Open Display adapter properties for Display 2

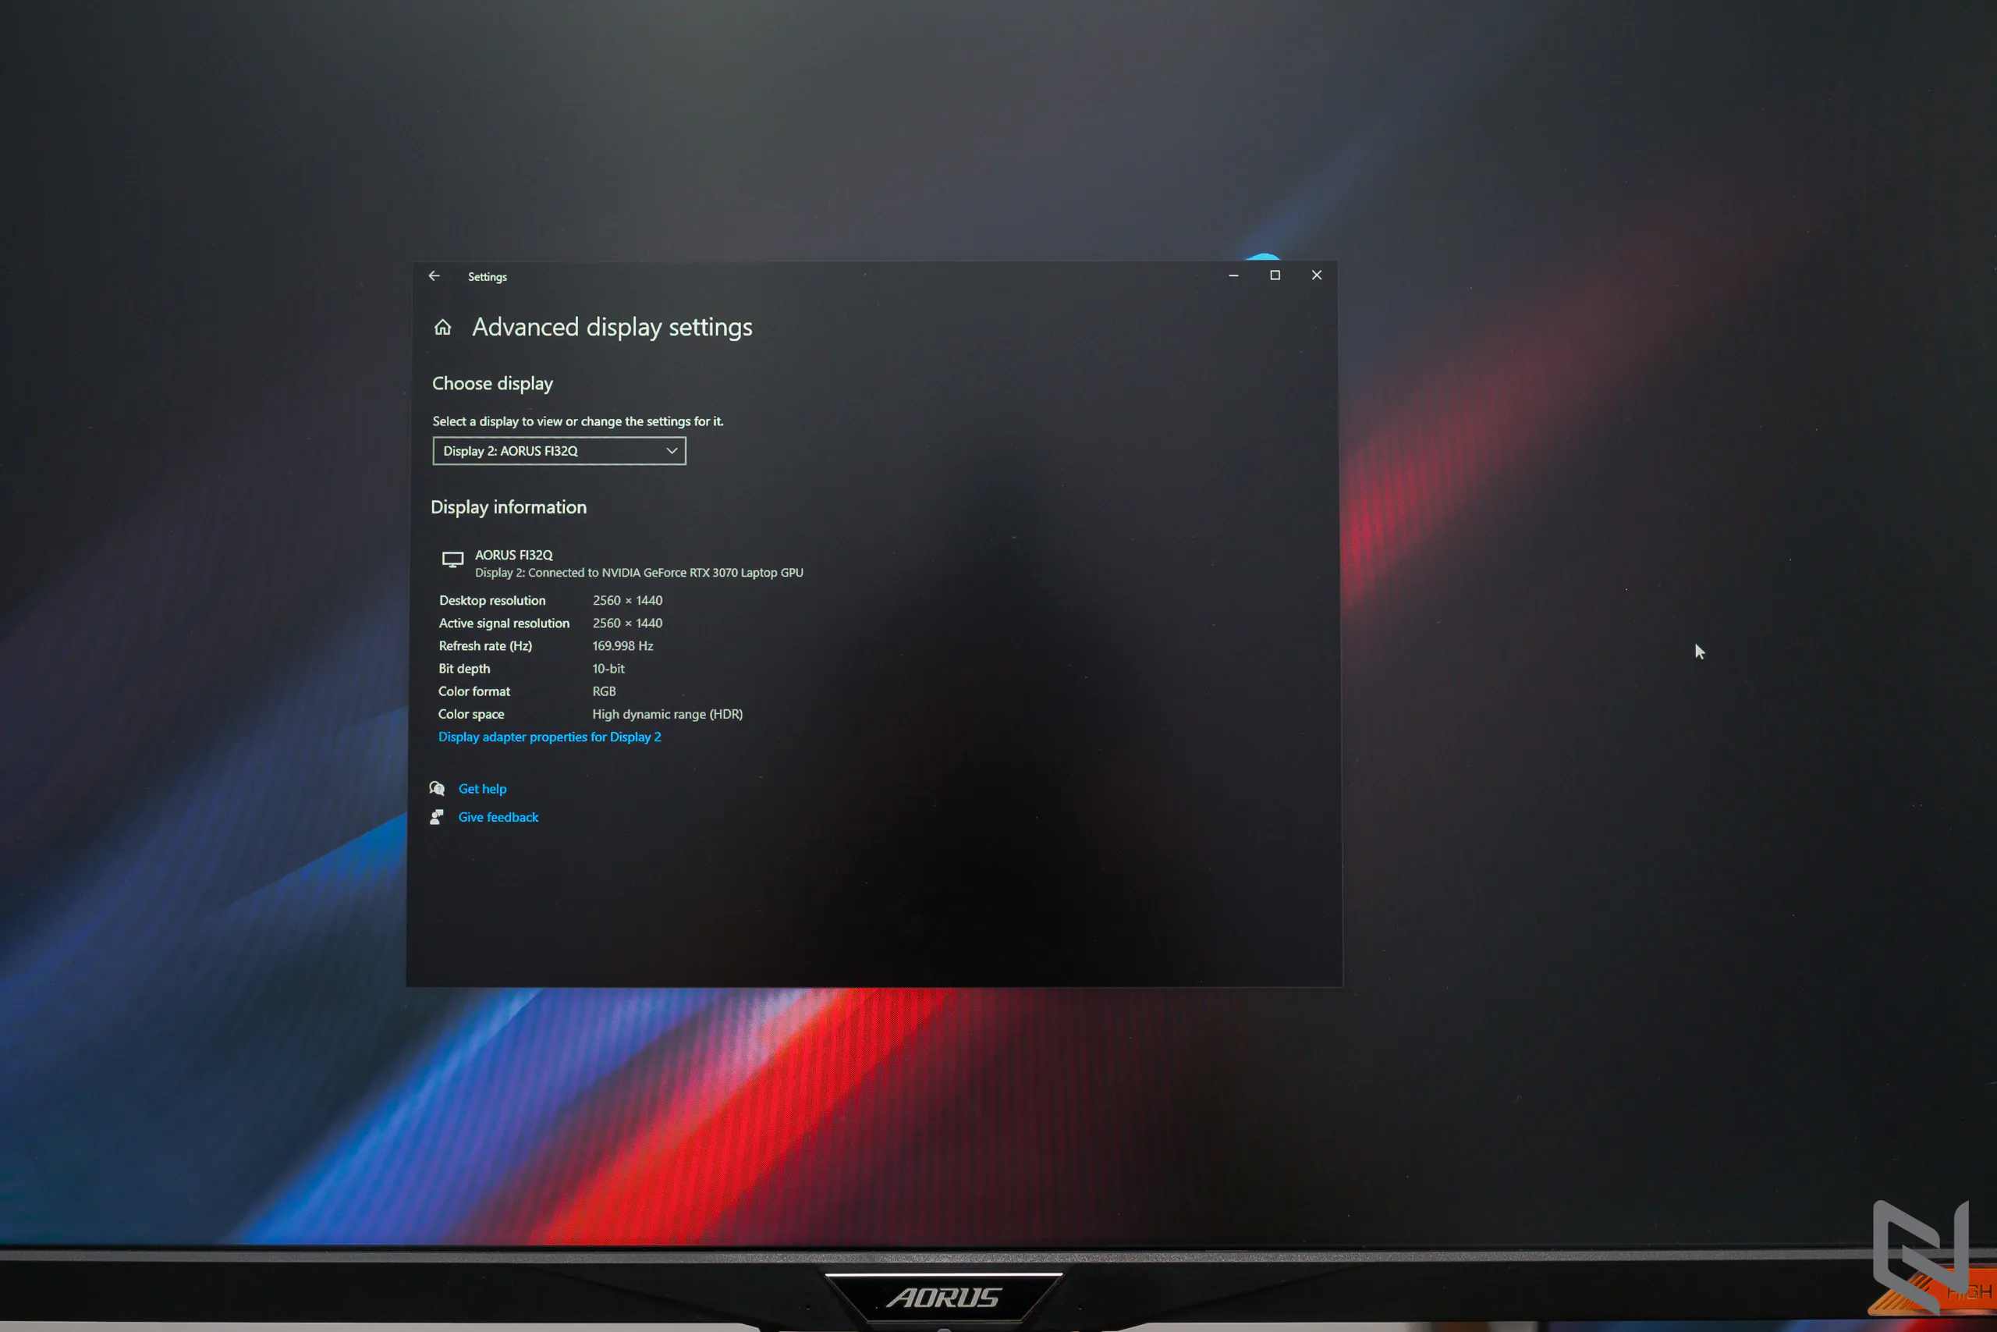[x=549, y=737]
